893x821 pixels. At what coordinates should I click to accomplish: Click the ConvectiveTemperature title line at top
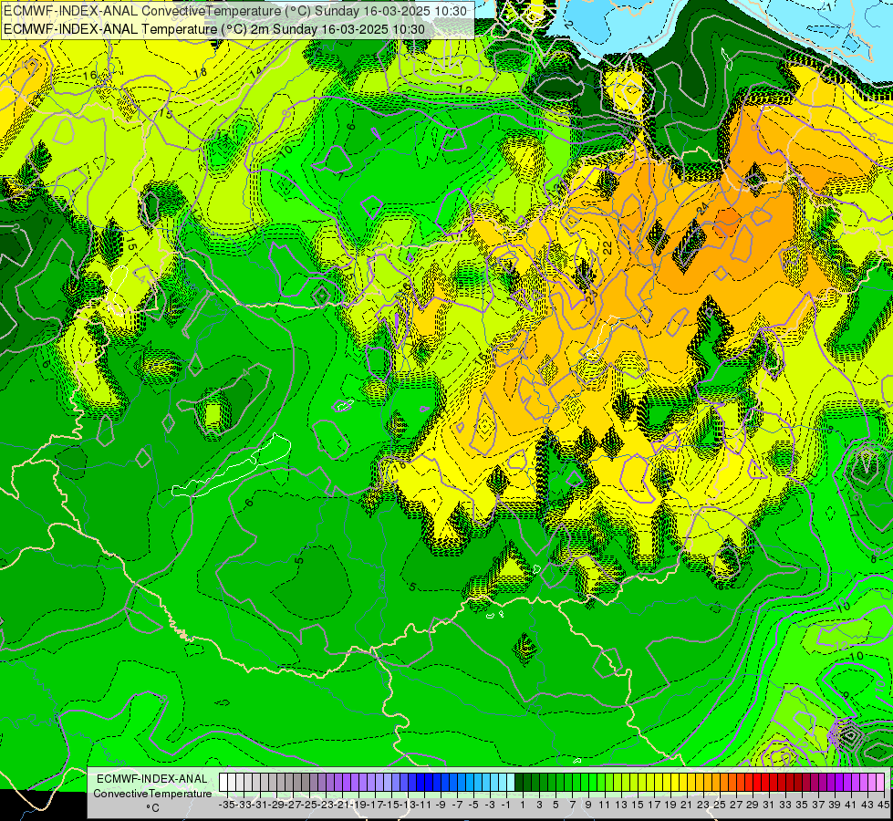coord(235,11)
